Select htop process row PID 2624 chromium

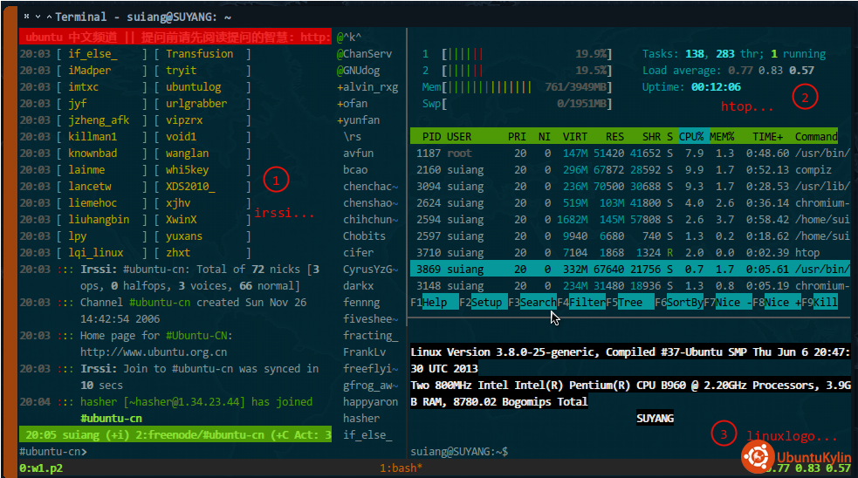coord(630,203)
